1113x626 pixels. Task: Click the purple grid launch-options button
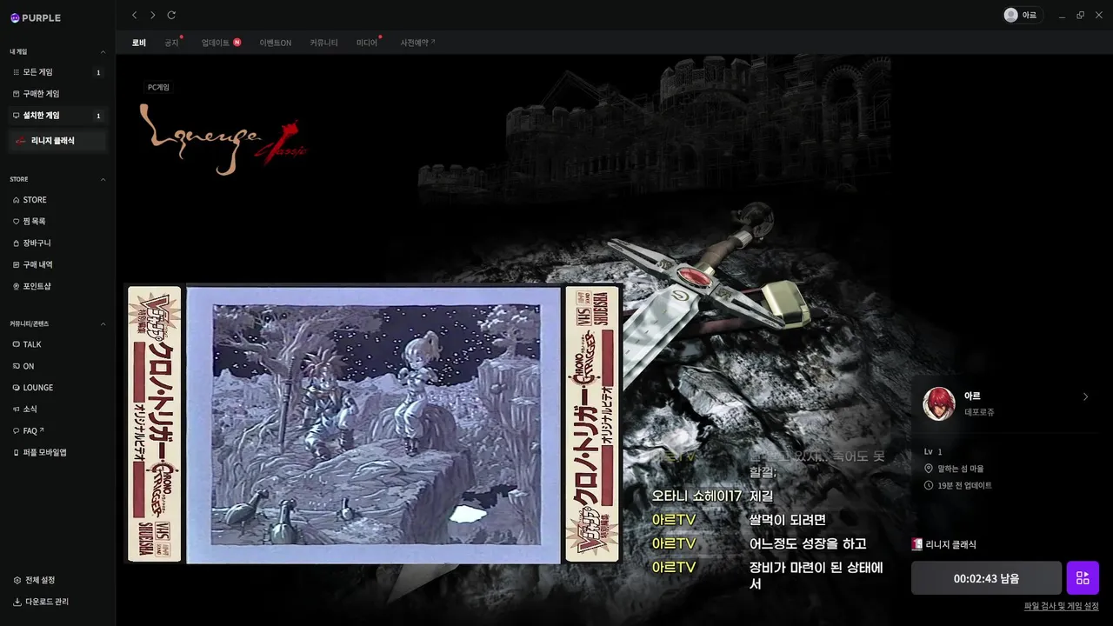coord(1083,578)
